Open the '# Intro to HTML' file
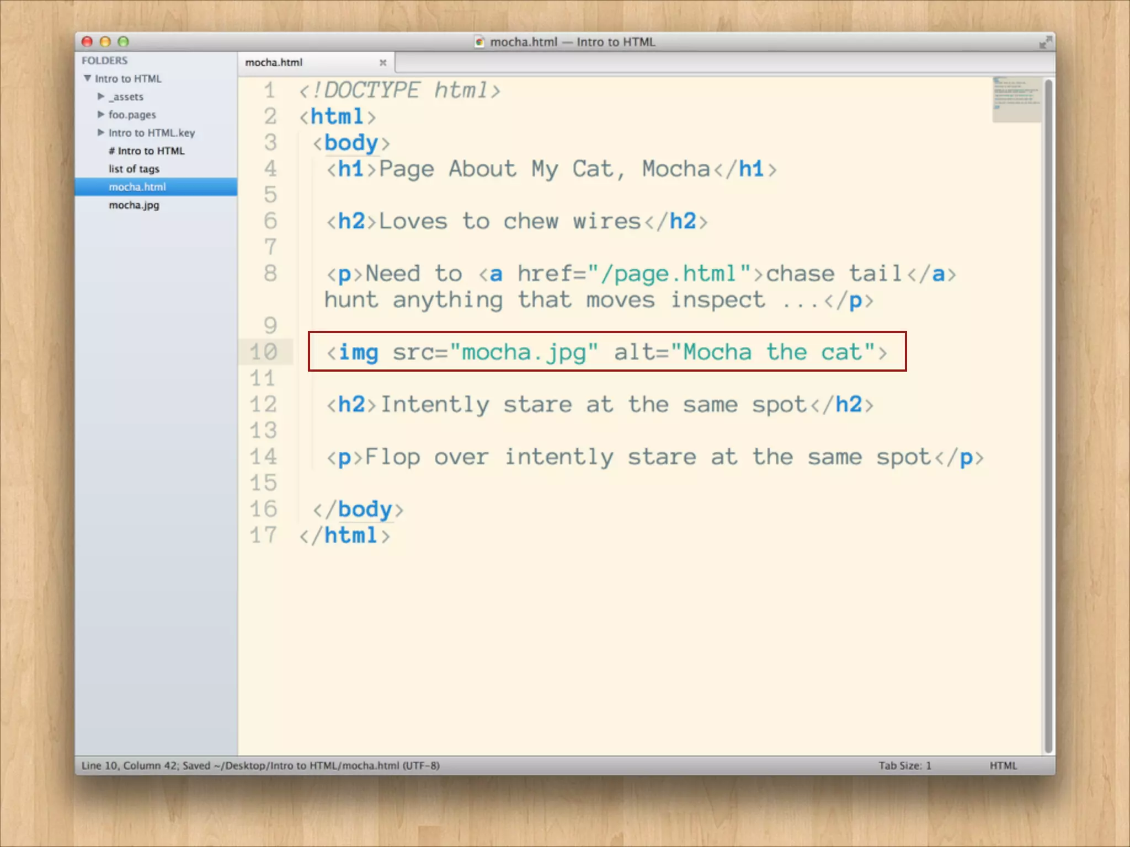Image resolution: width=1130 pixels, height=847 pixels. [x=146, y=151]
